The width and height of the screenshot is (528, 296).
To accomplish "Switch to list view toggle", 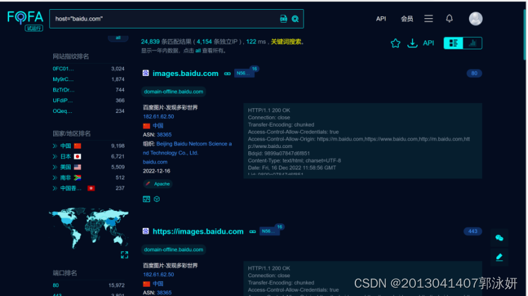I will pos(453,43).
